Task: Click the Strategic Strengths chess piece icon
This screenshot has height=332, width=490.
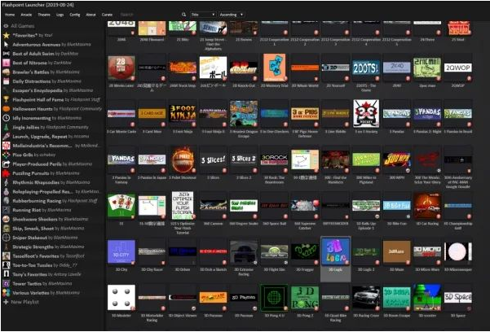Action: tap(7, 247)
